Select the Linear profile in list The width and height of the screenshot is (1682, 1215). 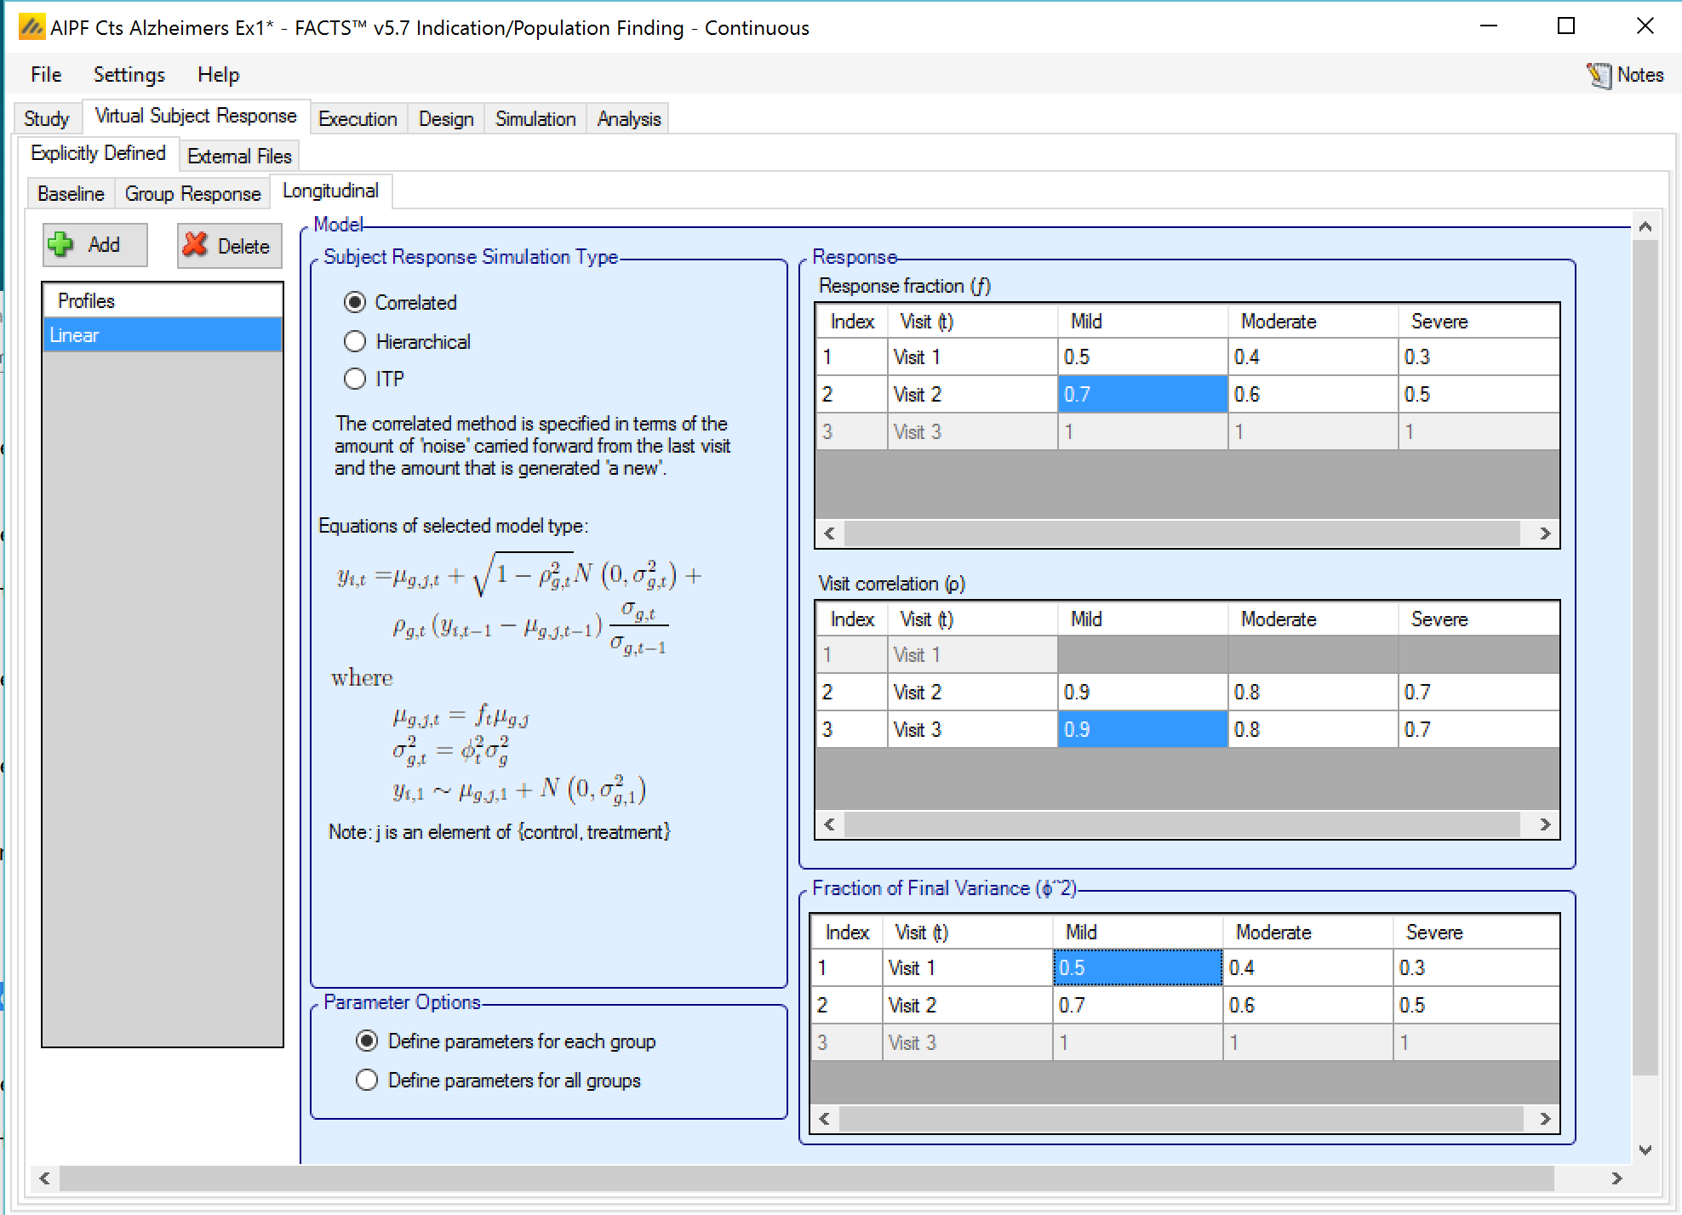point(162,335)
